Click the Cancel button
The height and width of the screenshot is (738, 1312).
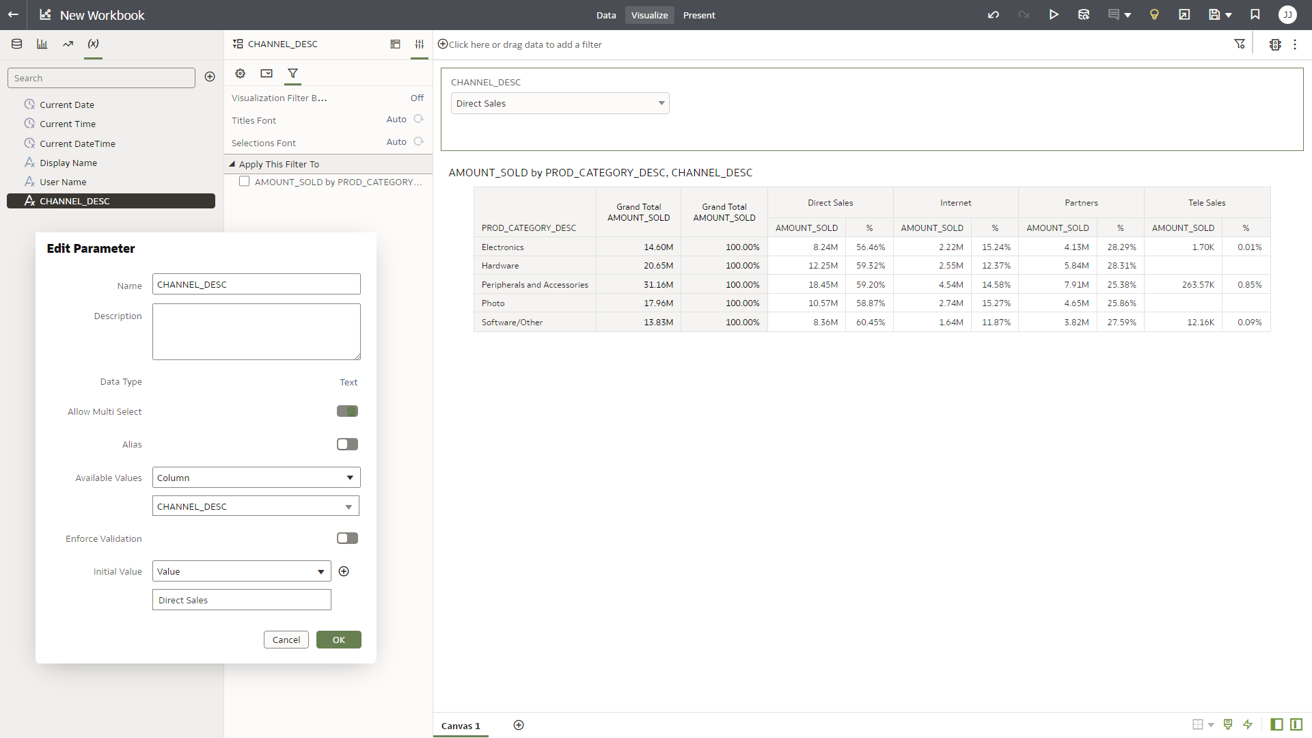click(286, 640)
